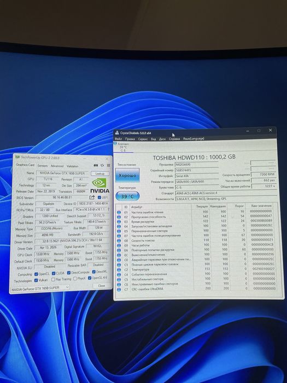
Task: Click the GDDR6 (Micron) memory type value
Action: pos(51,229)
